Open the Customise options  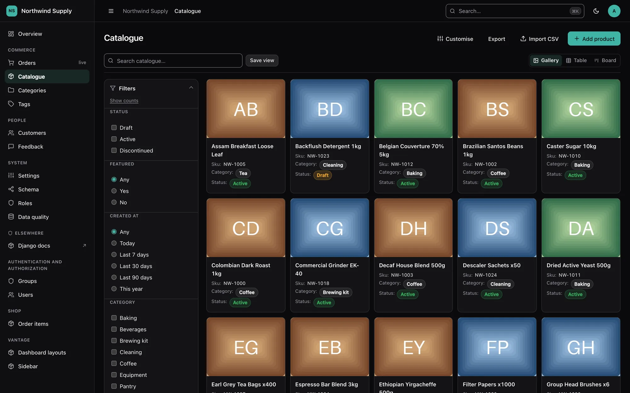click(x=455, y=39)
